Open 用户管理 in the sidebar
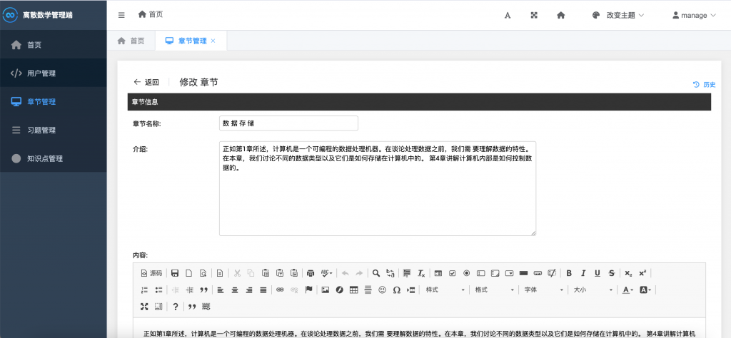Screen dimensions: 731x338 pyautogui.click(x=53, y=73)
